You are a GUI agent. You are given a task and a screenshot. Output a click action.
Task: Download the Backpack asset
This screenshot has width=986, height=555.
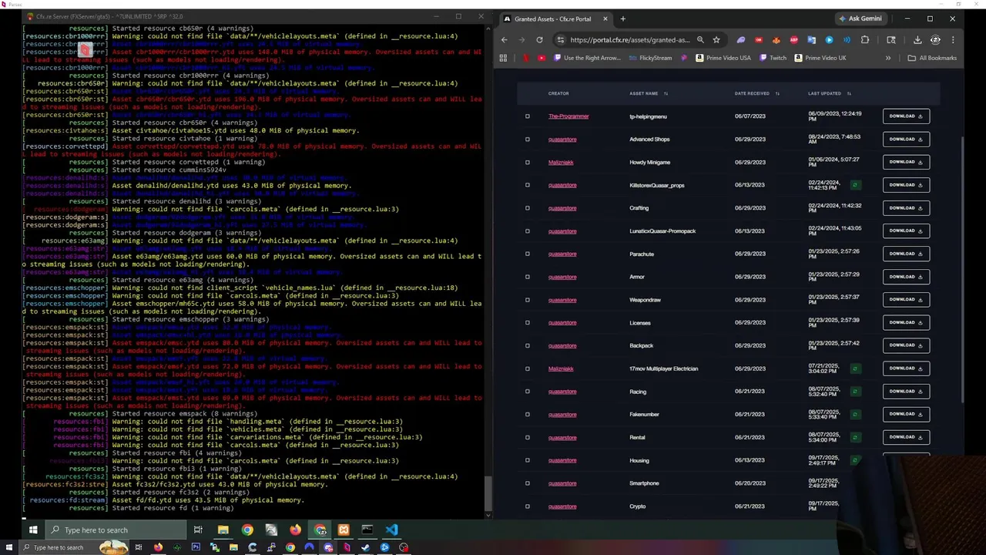coord(906,345)
